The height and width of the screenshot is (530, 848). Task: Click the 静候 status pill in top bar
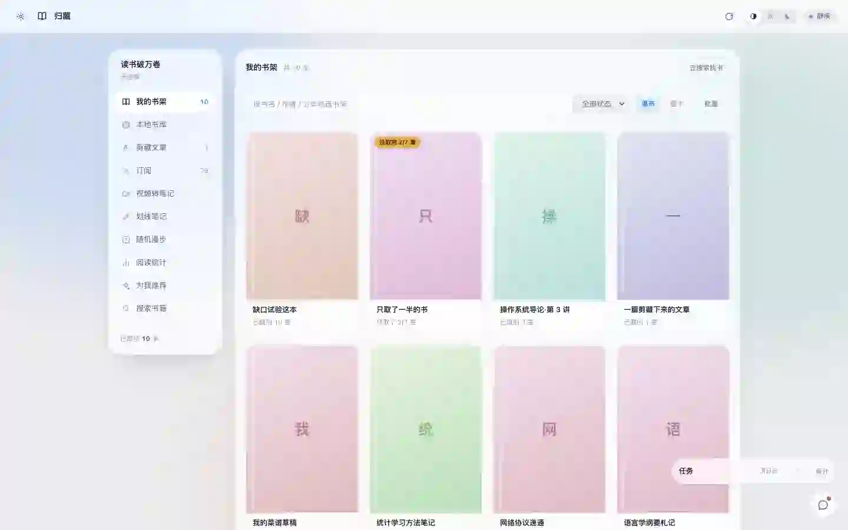(820, 16)
